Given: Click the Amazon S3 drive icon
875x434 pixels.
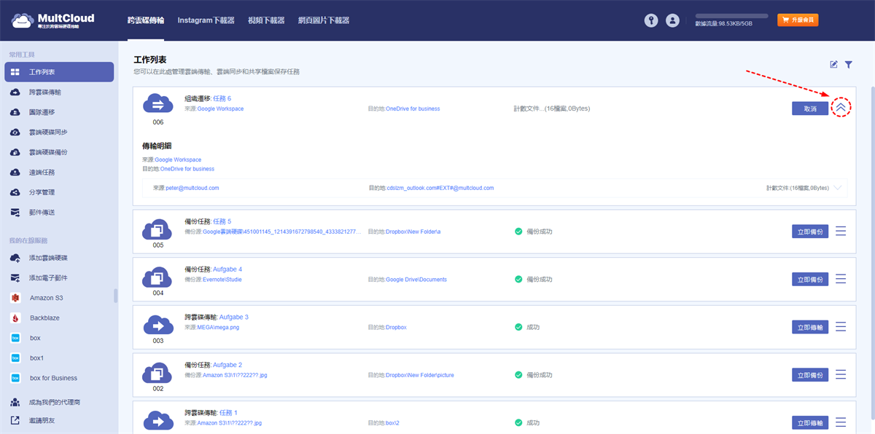Looking at the screenshot, I should pos(15,298).
